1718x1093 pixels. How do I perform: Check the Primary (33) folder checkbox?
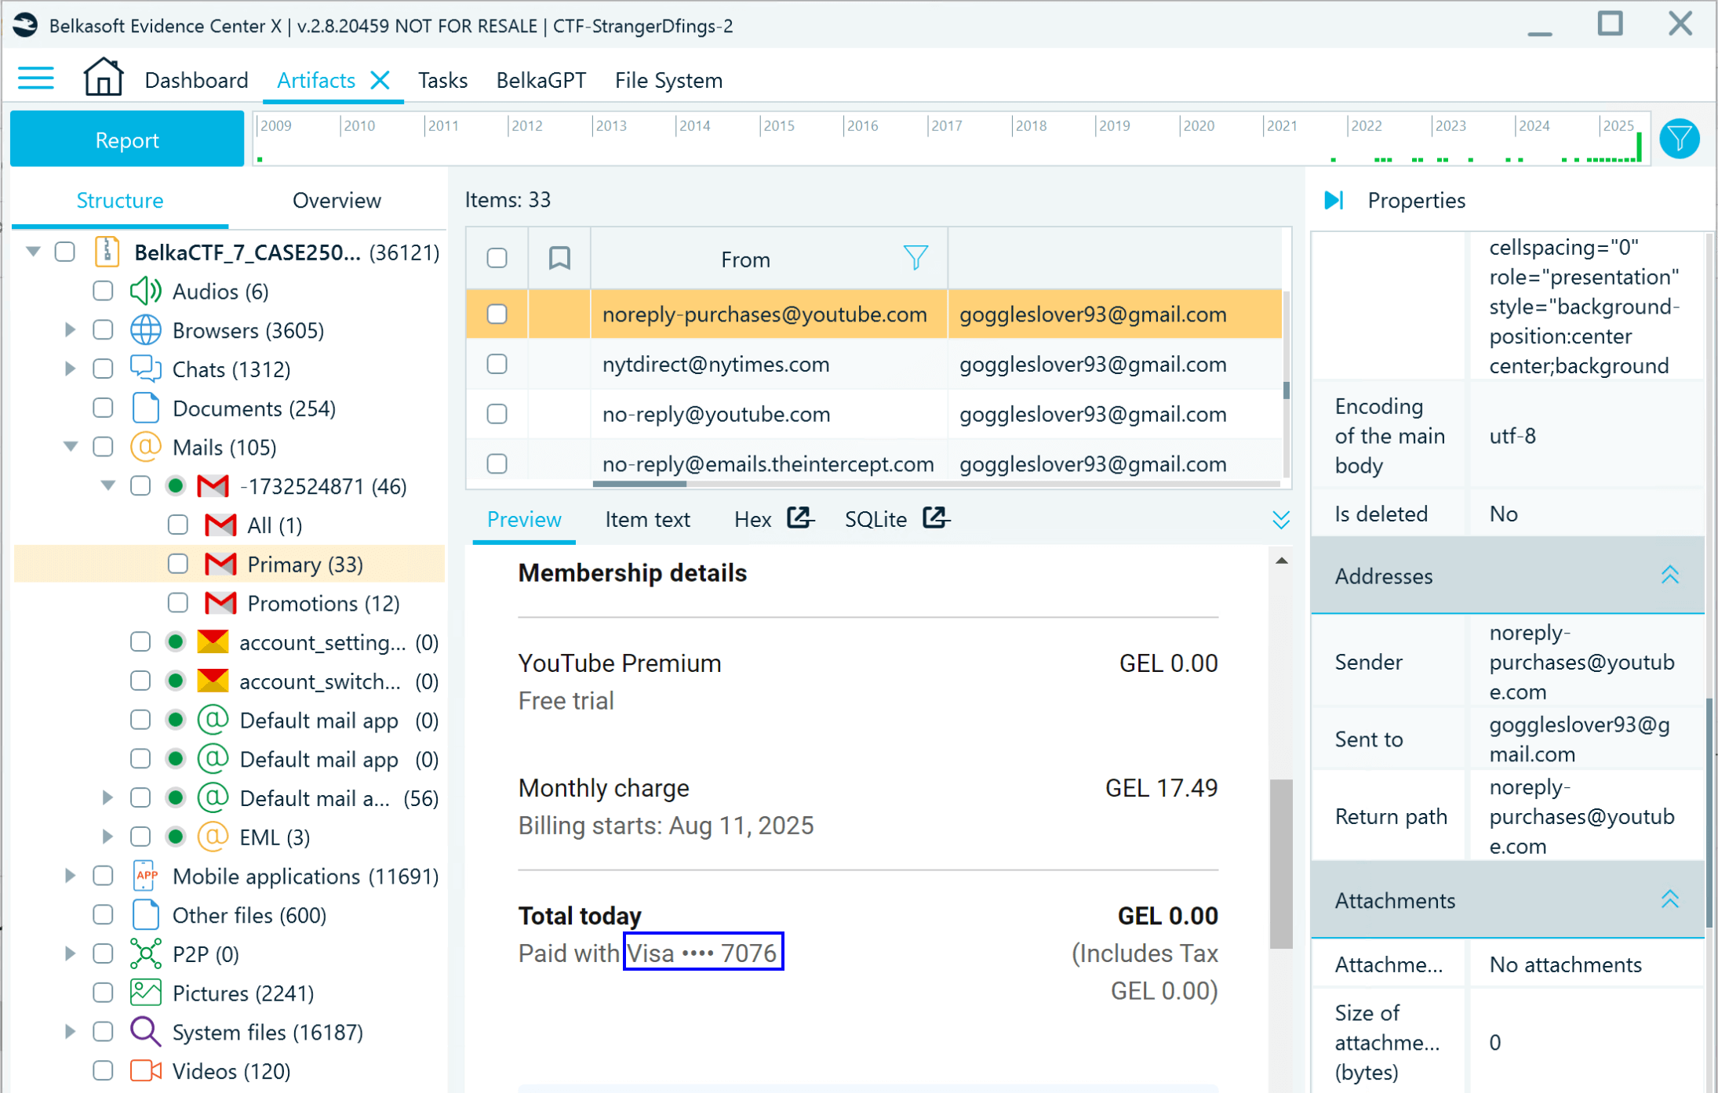click(178, 564)
